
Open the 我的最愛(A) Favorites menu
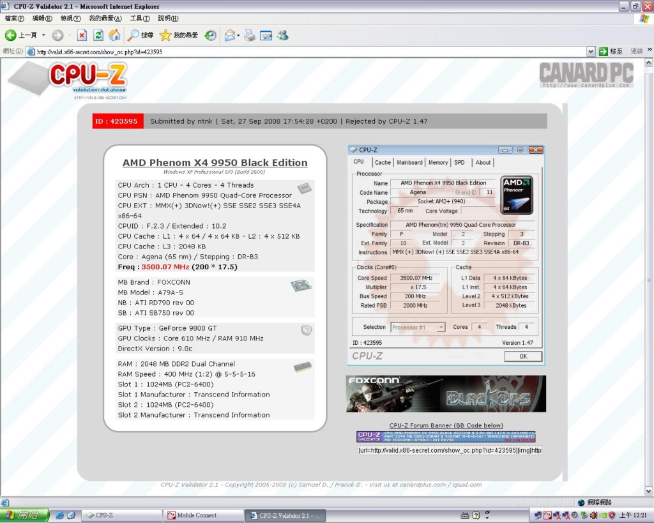105,19
